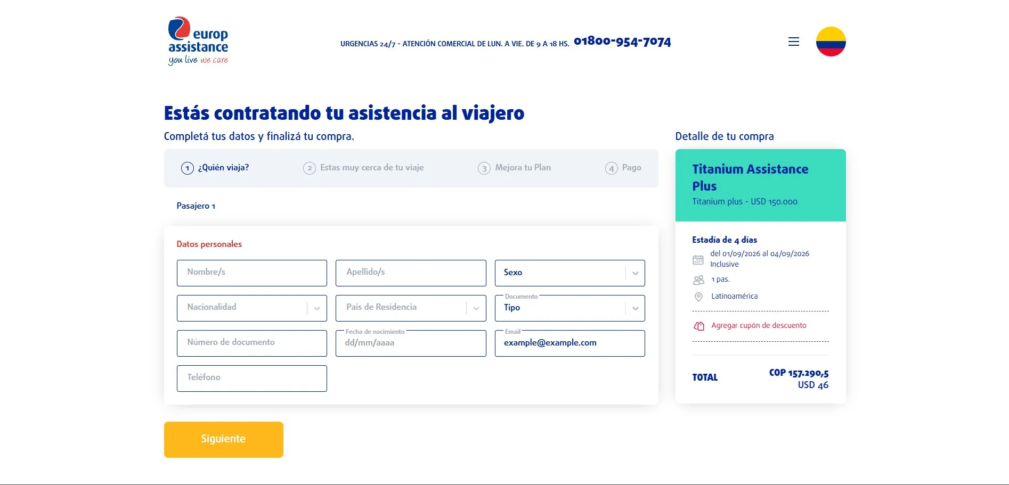Focus the Número de documento field

[251, 343]
